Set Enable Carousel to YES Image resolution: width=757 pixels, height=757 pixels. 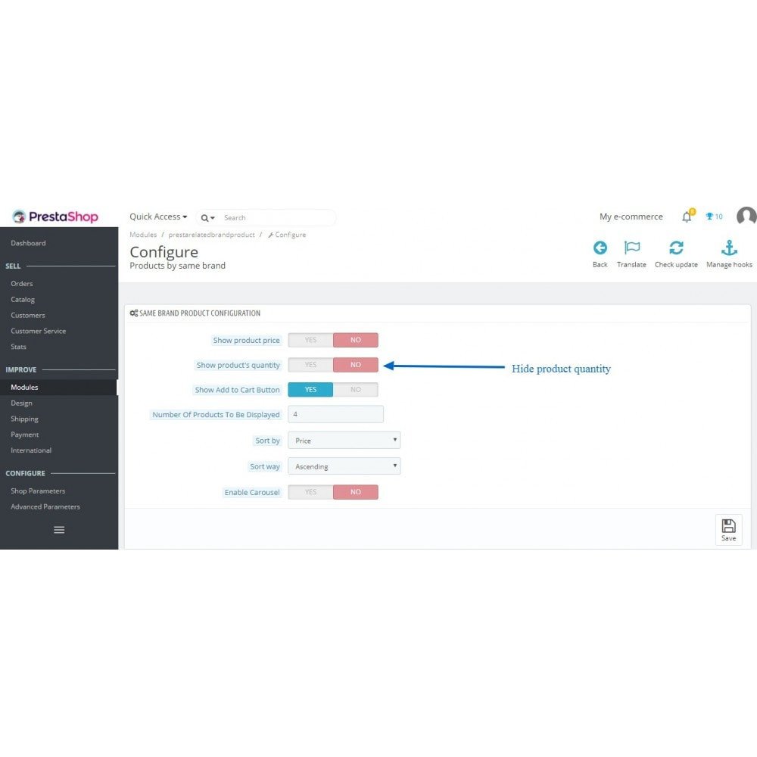tap(310, 491)
